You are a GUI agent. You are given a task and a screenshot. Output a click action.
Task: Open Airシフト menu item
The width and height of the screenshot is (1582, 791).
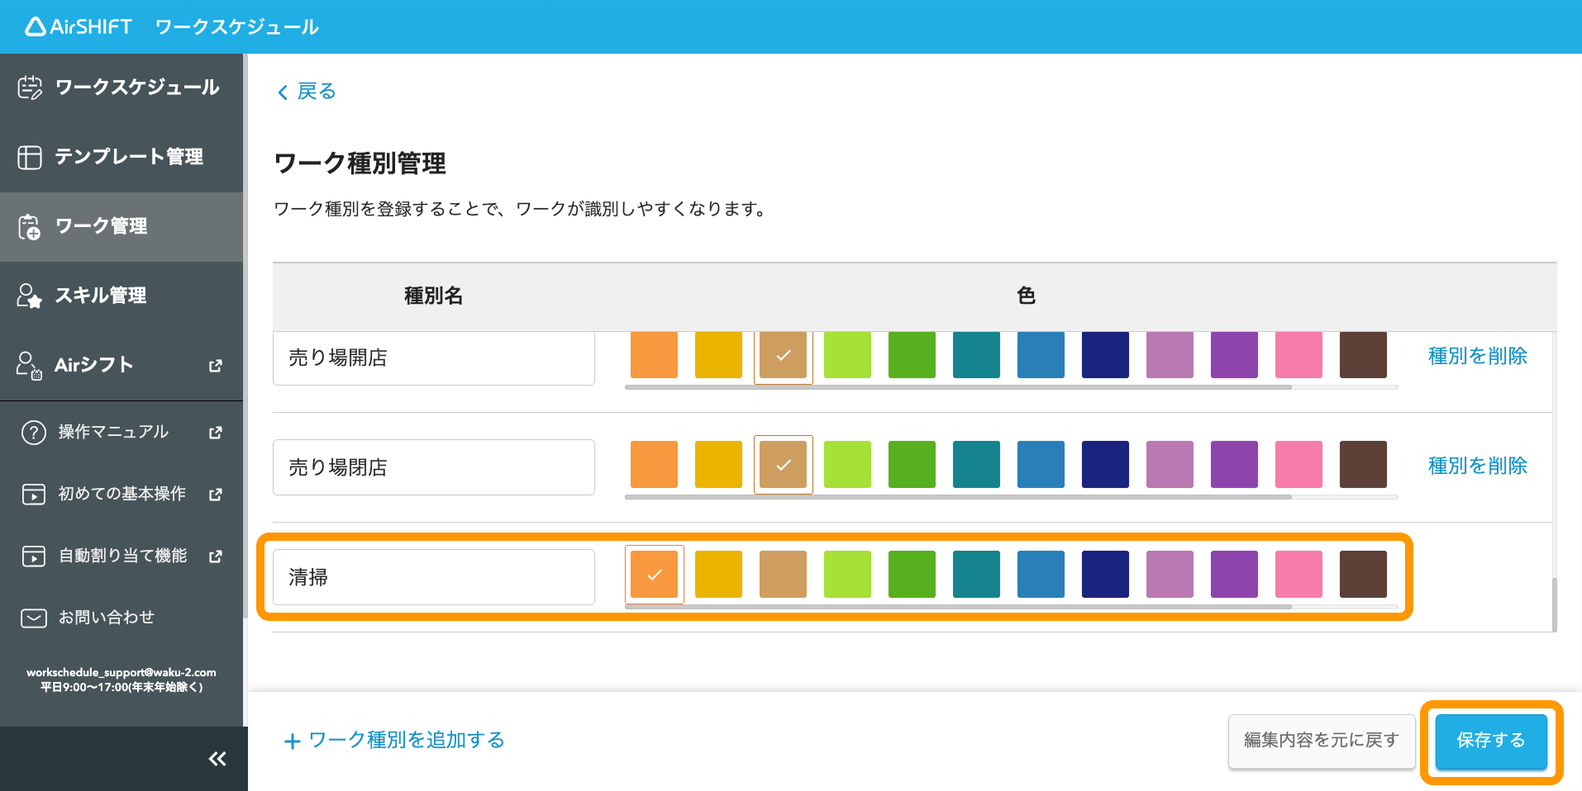click(122, 365)
